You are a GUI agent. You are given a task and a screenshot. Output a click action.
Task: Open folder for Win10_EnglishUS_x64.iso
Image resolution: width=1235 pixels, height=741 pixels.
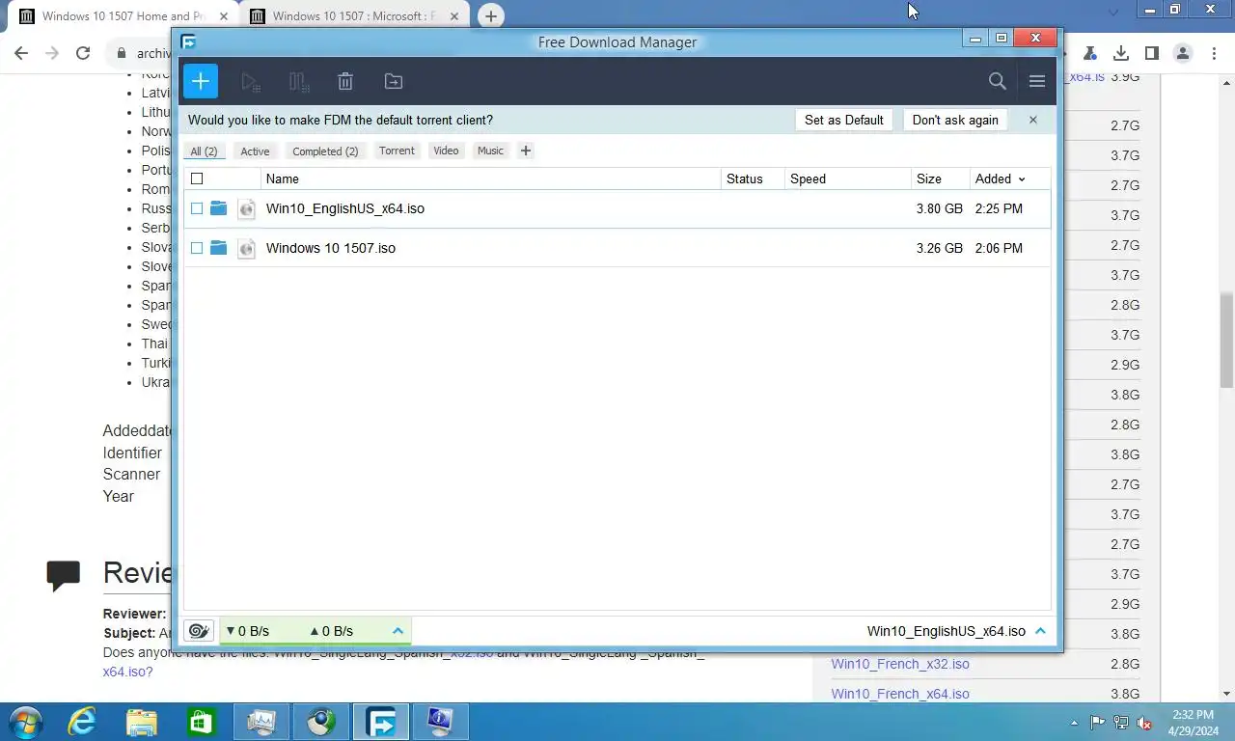pos(219,208)
